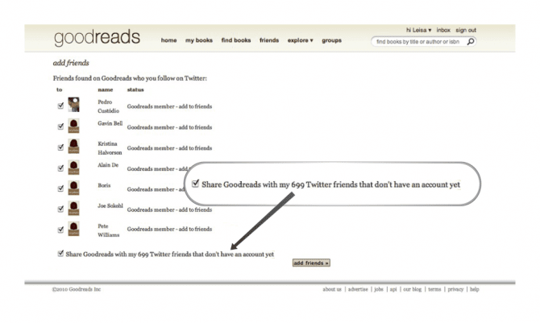Open Pedro Custódio's profile photo
Viewport: 540px width, 323px height.
[x=73, y=105]
